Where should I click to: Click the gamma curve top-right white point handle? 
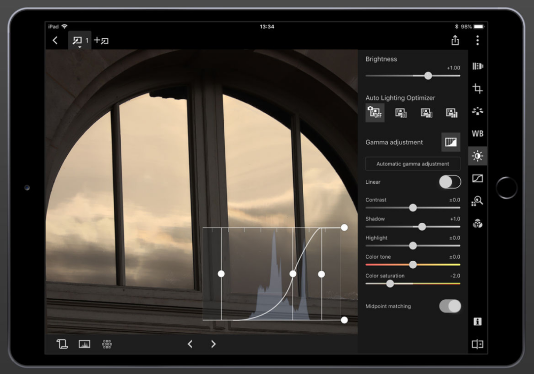pos(344,228)
